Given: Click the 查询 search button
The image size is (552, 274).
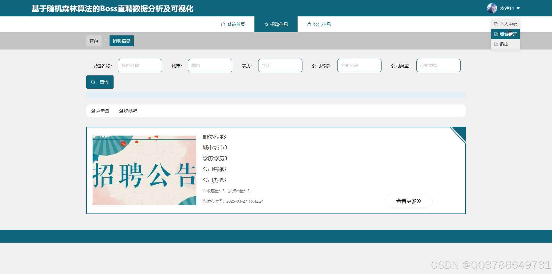Looking at the screenshot, I should coord(100,82).
